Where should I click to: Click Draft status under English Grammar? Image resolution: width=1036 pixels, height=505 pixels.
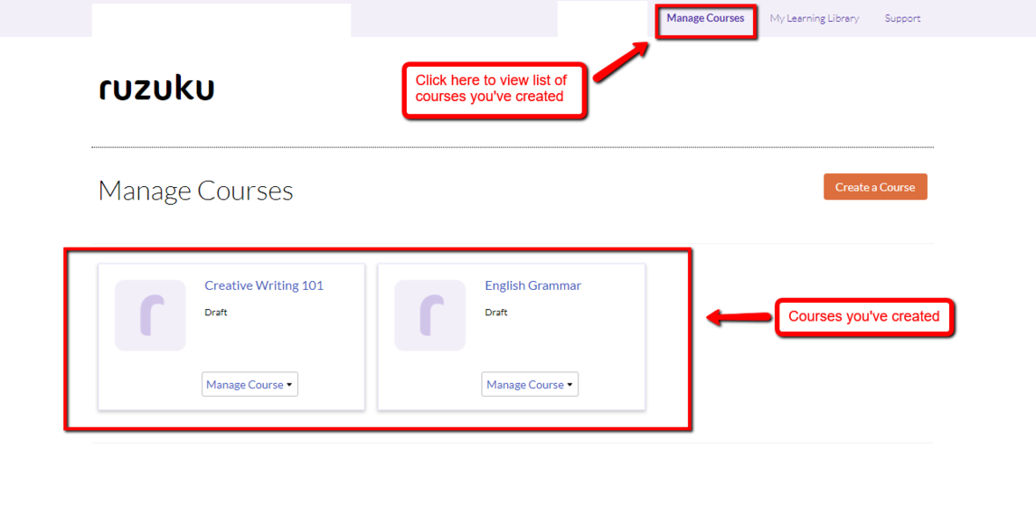496,313
